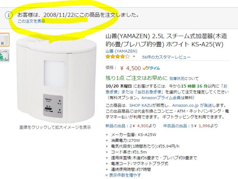View 新品の出品 new offers link

click(119, 126)
